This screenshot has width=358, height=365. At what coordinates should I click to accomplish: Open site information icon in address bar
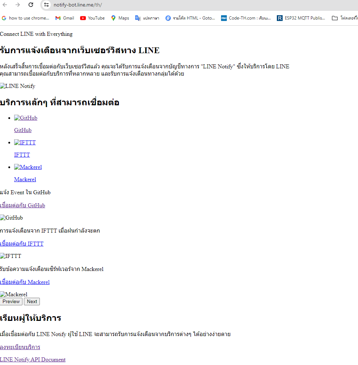point(46,5)
